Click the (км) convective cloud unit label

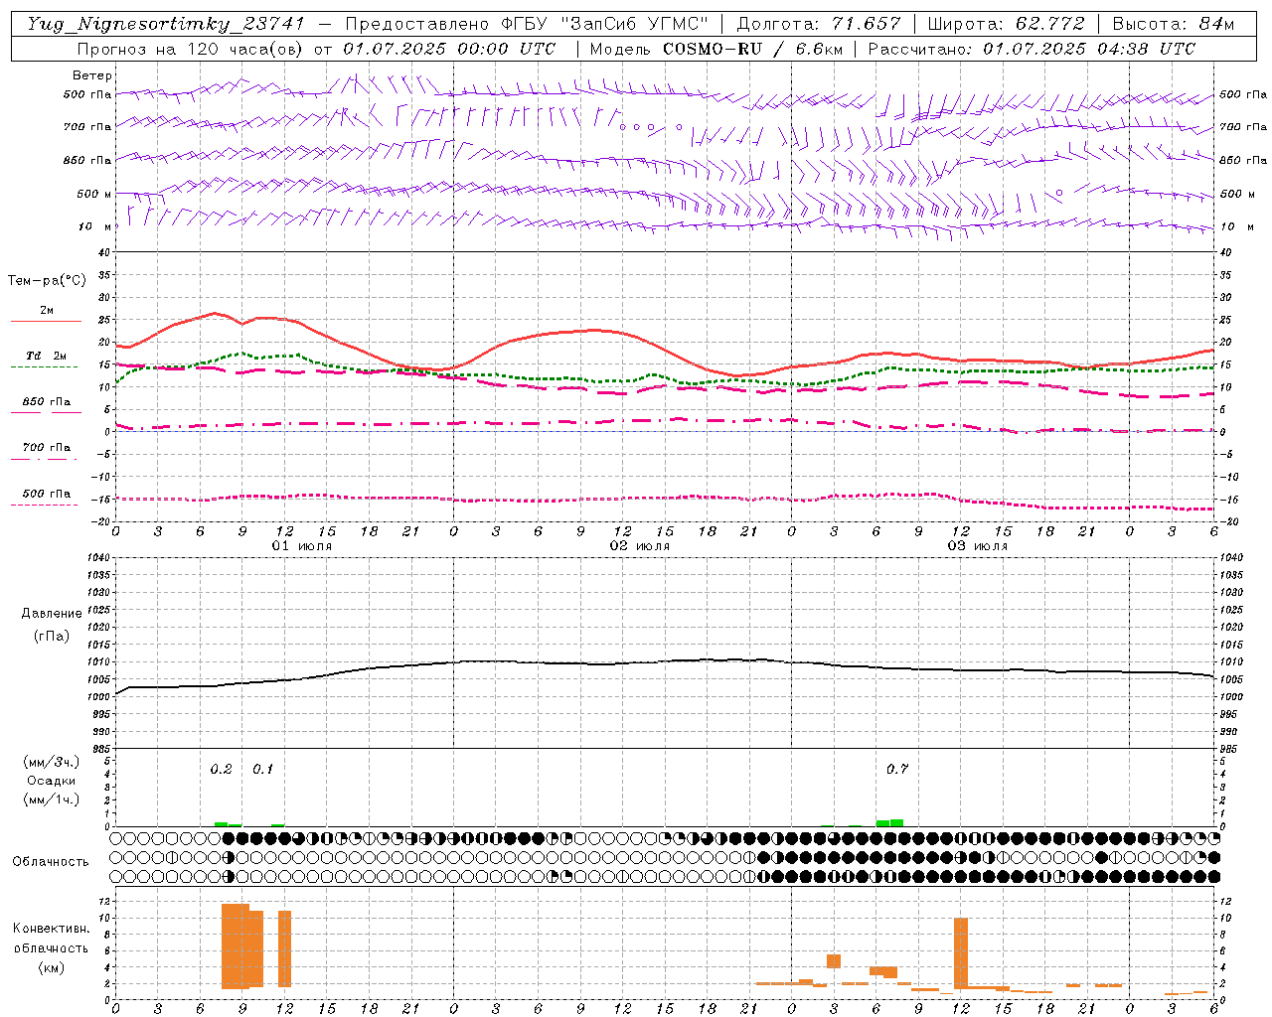pyautogui.click(x=51, y=967)
